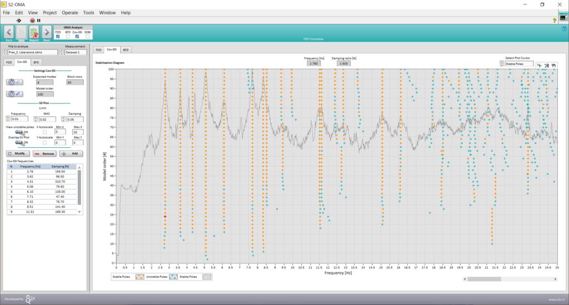Open the Report generator icon
The image size is (569, 305).
[34, 32]
